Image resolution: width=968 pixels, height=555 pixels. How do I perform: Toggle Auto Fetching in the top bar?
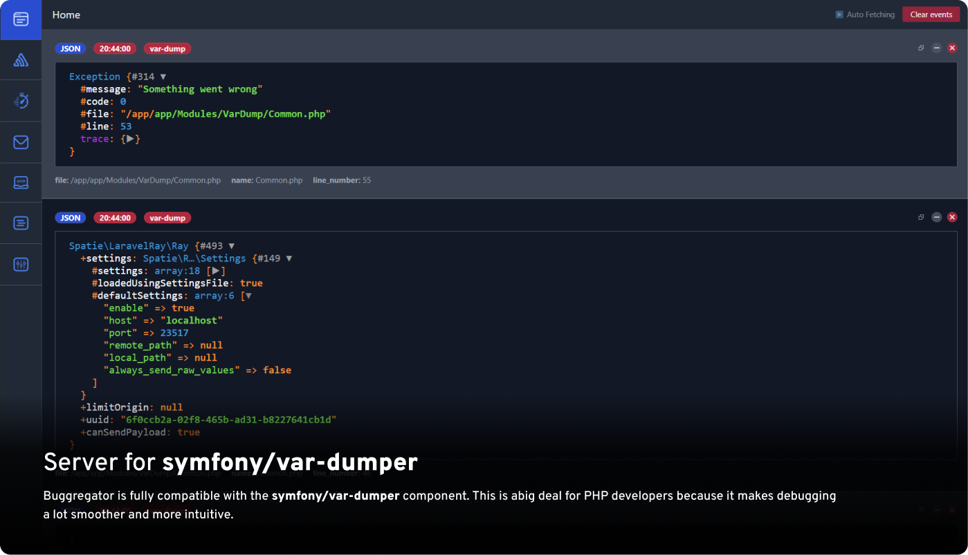click(x=864, y=14)
